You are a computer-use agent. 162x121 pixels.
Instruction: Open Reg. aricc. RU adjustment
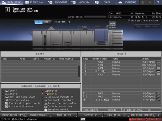pyautogui.click(x=116, y=115)
